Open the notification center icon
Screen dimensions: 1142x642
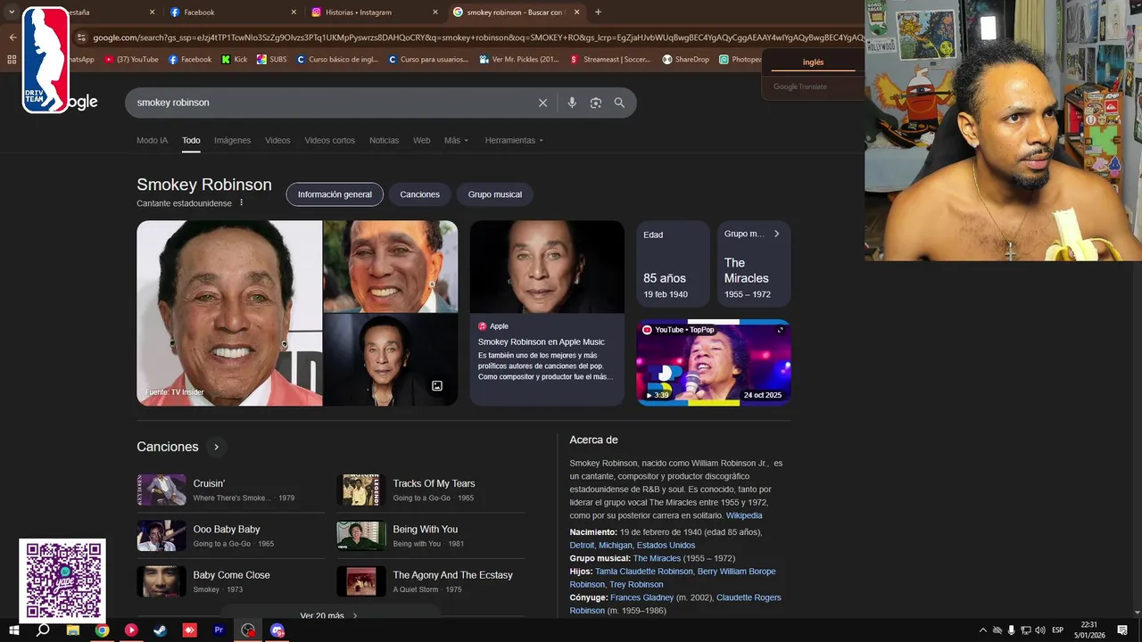(x=1122, y=630)
